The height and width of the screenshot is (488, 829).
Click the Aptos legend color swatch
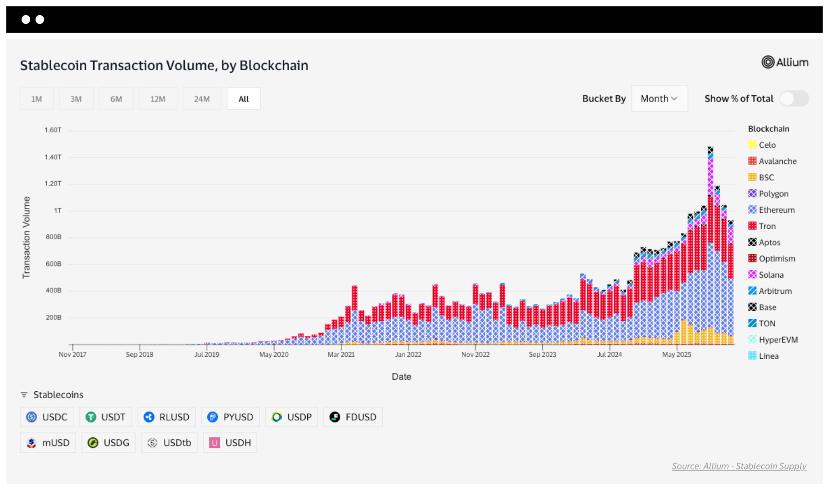pyautogui.click(x=752, y=242)
